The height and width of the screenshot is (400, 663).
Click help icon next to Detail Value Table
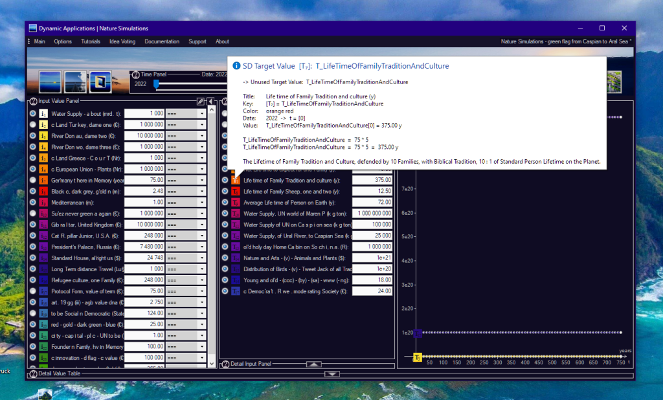[32, 373]
